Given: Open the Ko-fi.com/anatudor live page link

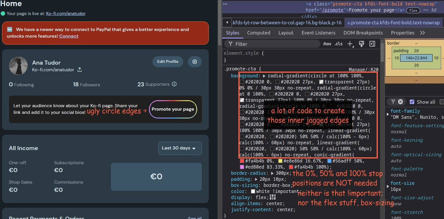Looking at the screenshot, I should (x=66, y=13).
